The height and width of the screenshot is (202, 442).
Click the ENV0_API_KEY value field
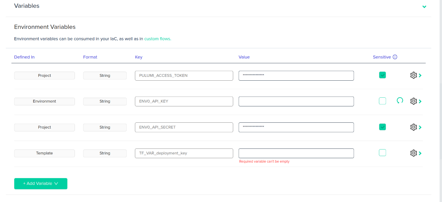tap(296, 102)
